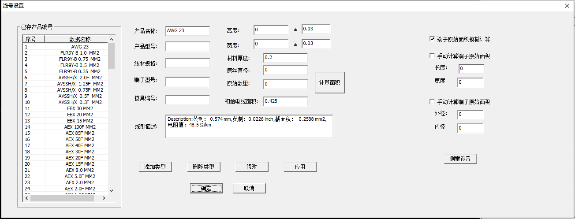The width and height of the screenshot is (575, 219).
Task: Select AEX 20F MM2 row
Action: 65,158
